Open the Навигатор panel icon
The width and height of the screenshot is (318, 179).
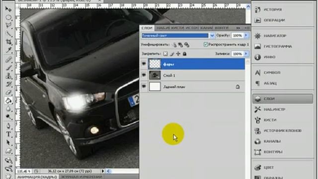click(x=257, y=36)
